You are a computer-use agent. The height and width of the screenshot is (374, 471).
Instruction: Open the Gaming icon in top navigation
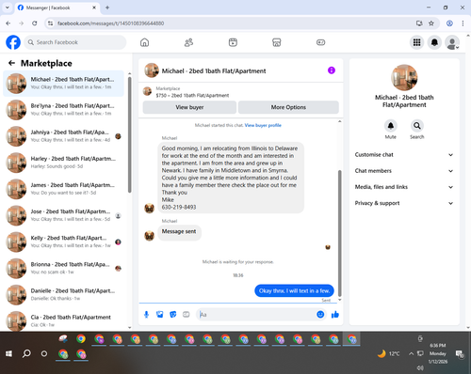320,42
